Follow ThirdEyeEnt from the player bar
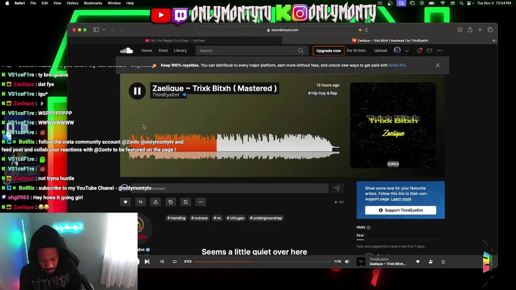 [x=431, y=262]
